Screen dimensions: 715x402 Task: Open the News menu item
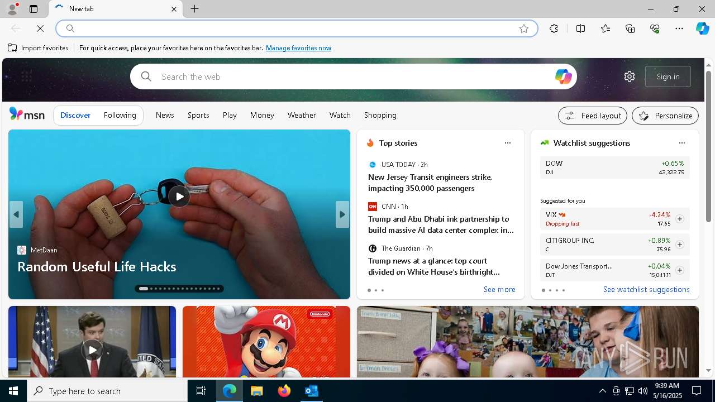tap(165, 115)
